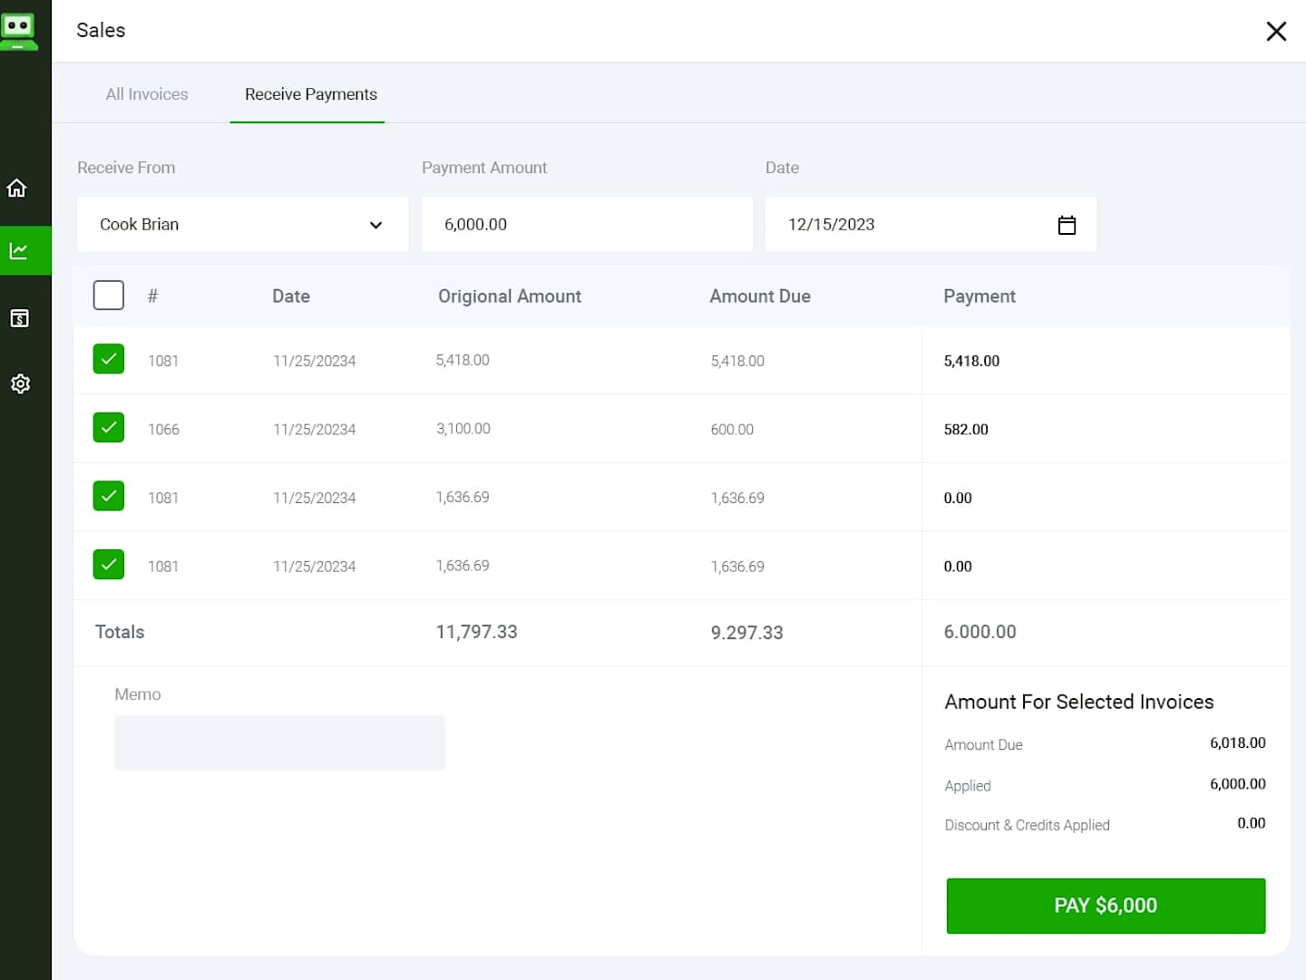Click amount due 600.00

732,430
